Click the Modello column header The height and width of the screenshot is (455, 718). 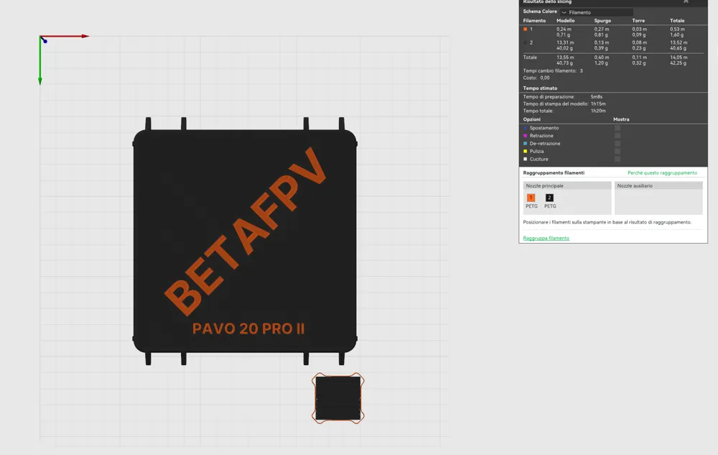coord(566,21)
